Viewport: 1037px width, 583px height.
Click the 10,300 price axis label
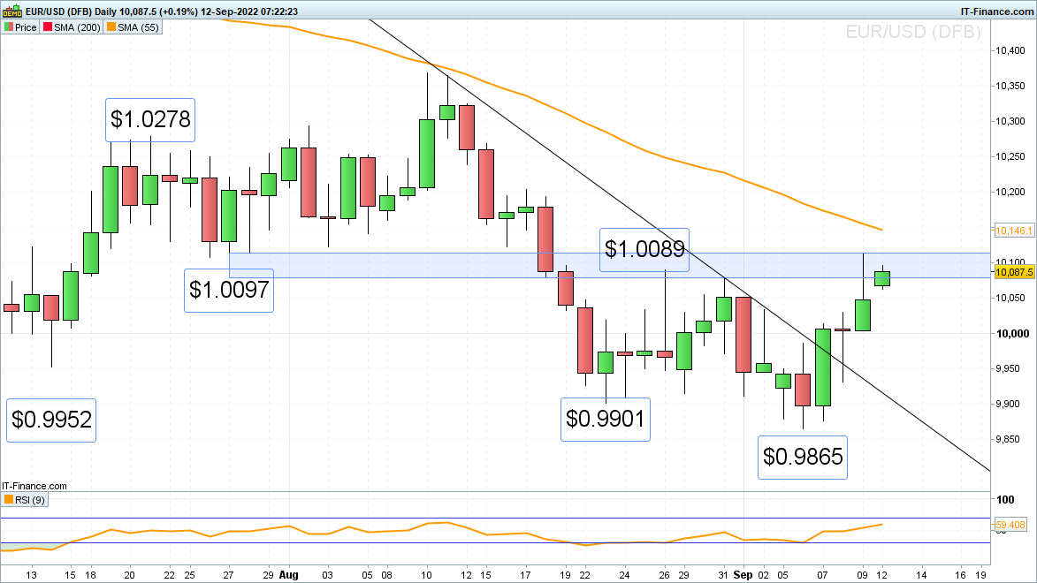[x=1010, y=121]
